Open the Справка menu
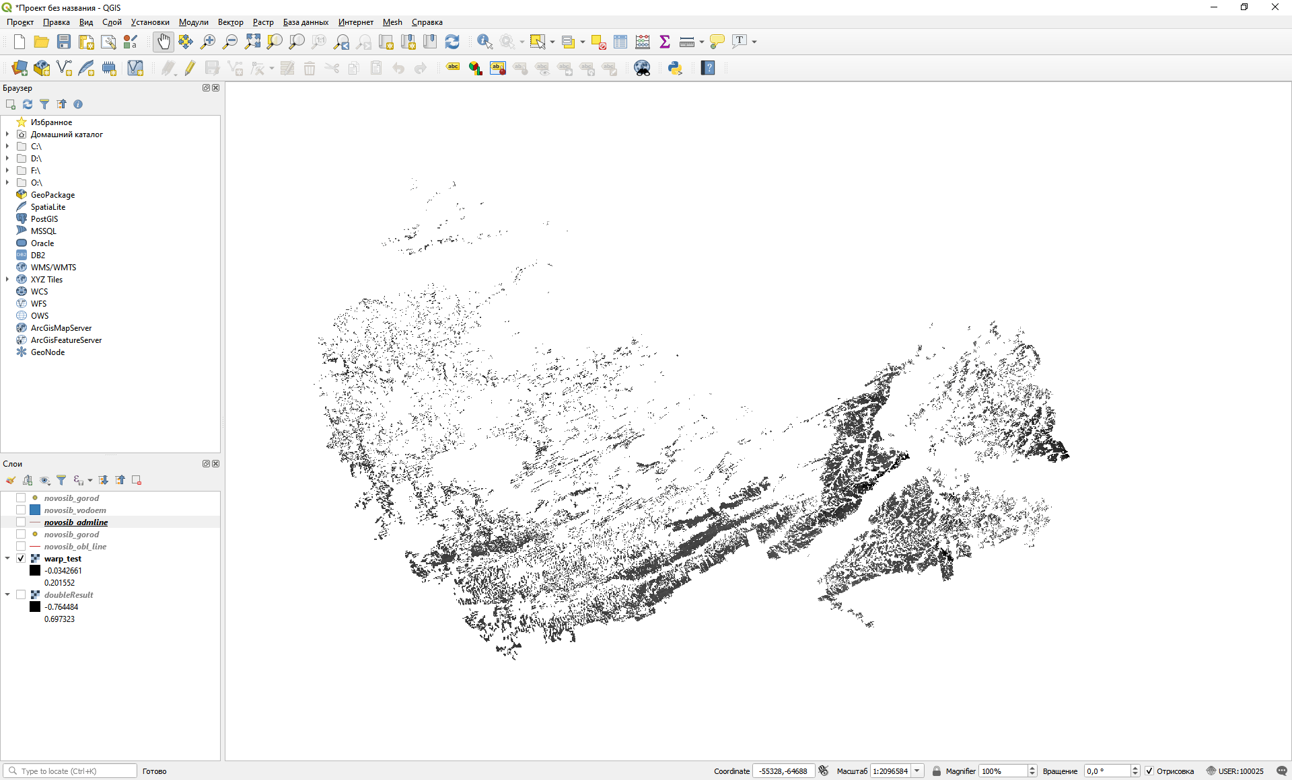Image resolution: width=1292 pixels, height=780 pixels. (427, 22)
